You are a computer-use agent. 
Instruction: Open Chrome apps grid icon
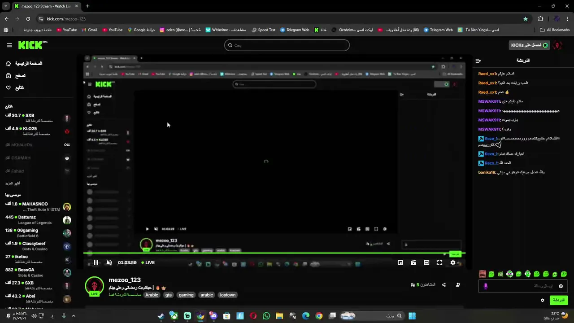(6, 30)
